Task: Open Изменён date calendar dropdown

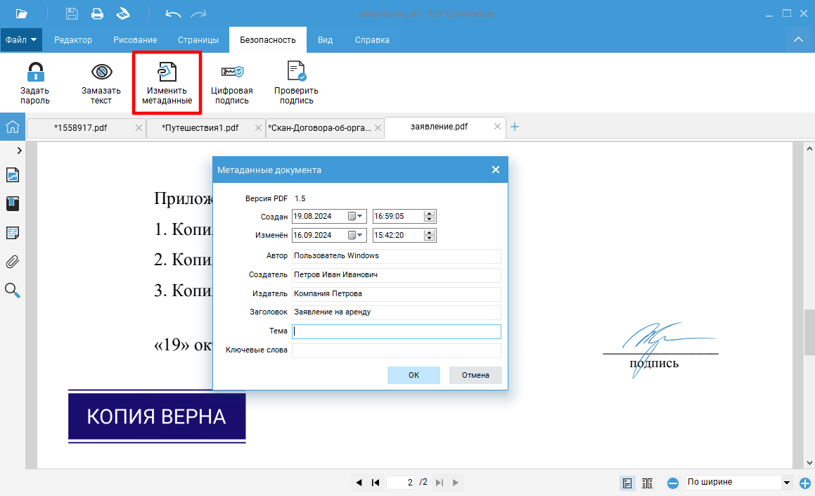Action: [356, 235]
